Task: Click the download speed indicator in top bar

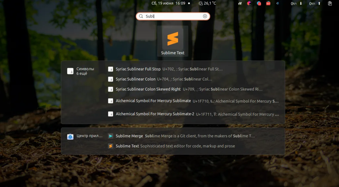Action: click(x=296, y=3)
